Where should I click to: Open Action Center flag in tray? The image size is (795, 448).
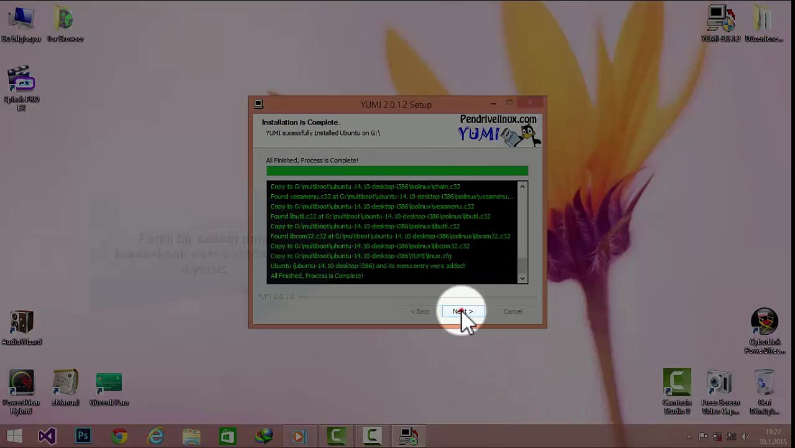(703, 437)
